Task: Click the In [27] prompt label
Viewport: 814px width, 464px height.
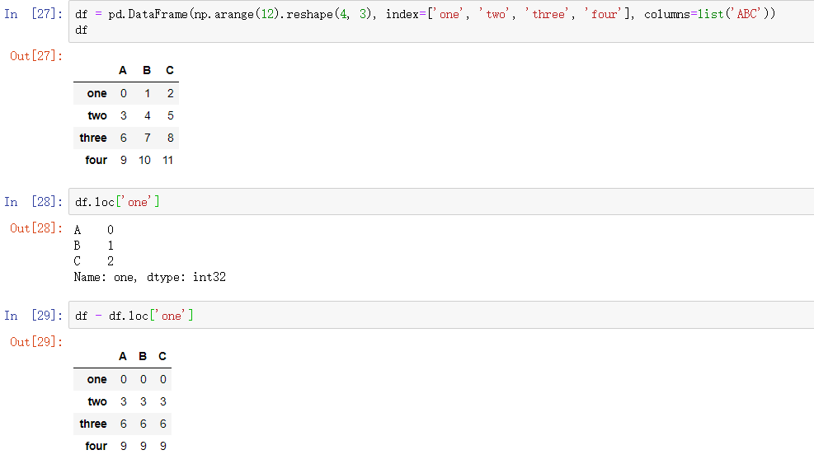Action: click(x=33, y=14)
